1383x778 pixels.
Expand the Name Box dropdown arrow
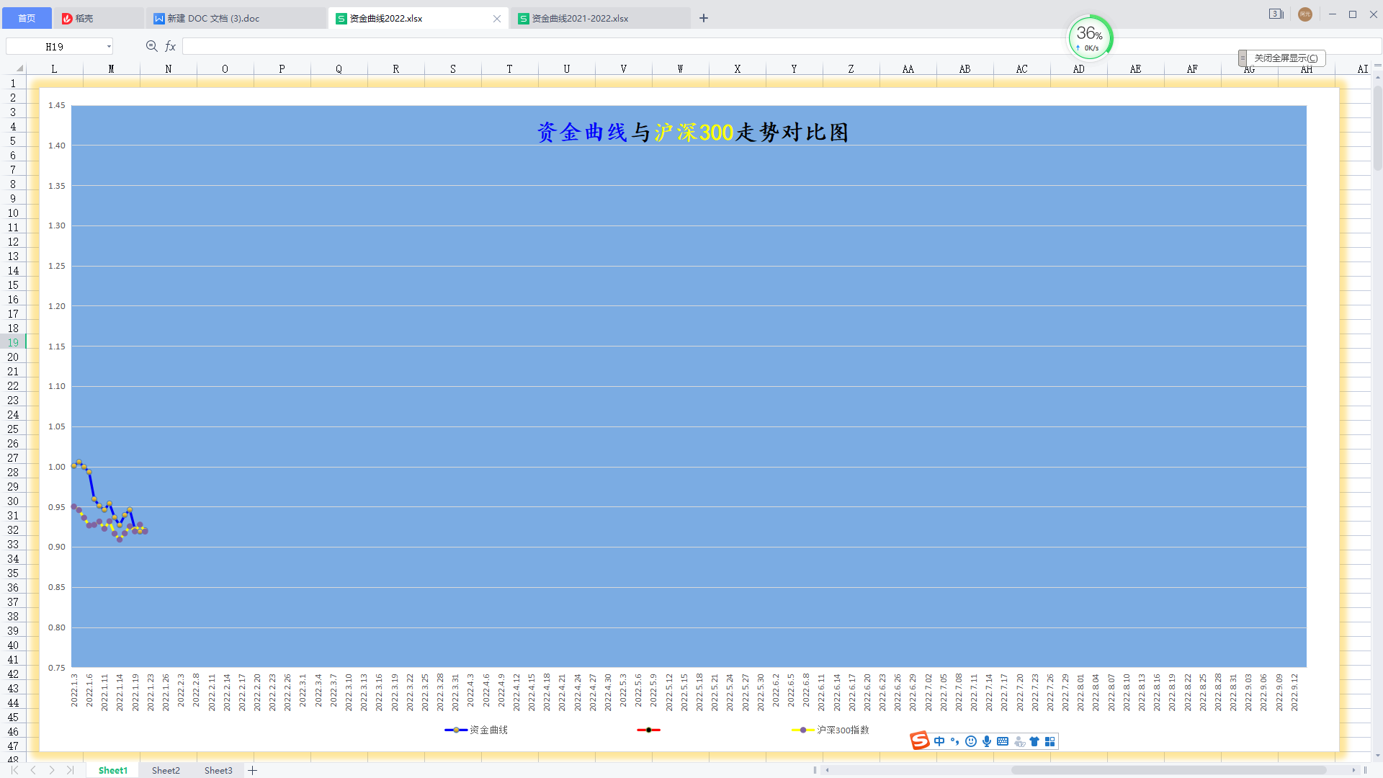[x=109, y=47]
